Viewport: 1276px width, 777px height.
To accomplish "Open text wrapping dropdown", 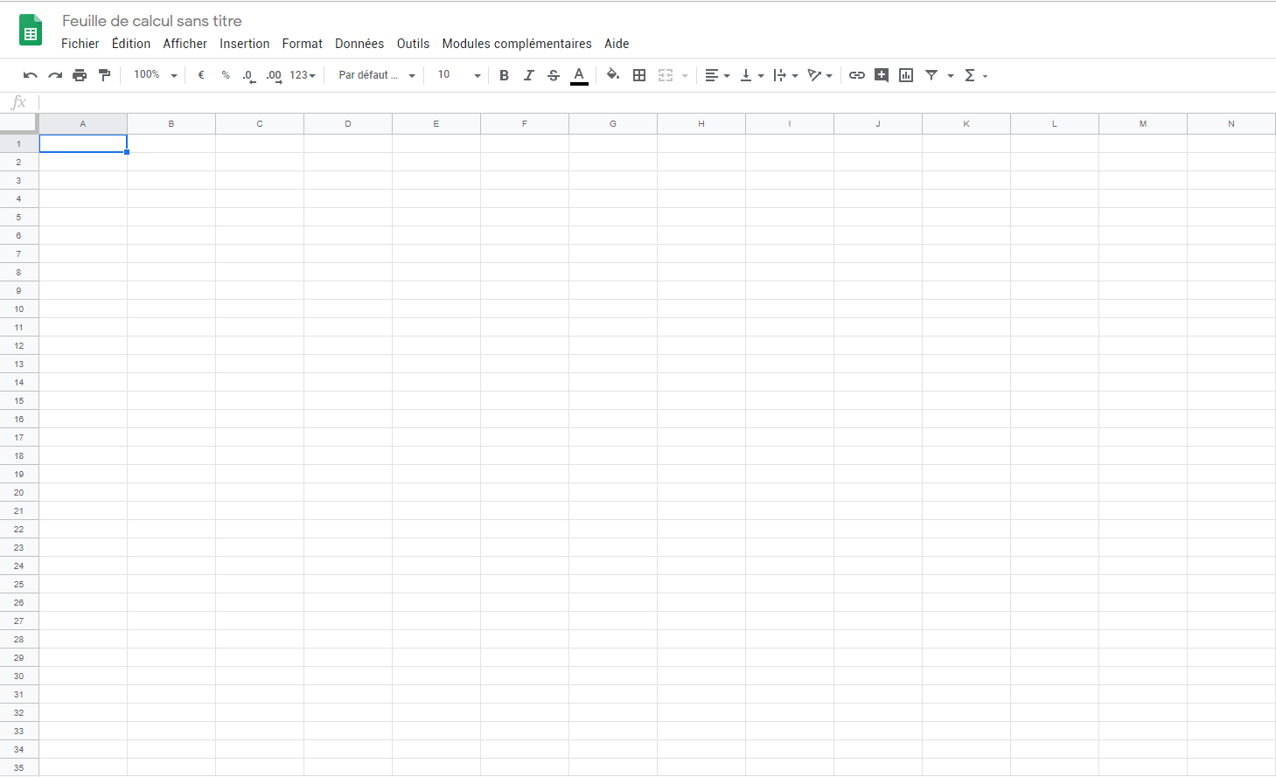I will (x=785, y=75).
